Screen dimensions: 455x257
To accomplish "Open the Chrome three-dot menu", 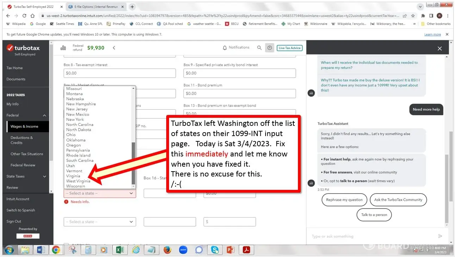I will point(448,16).
